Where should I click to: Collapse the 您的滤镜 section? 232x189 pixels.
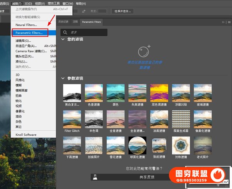tap(63, 40)
